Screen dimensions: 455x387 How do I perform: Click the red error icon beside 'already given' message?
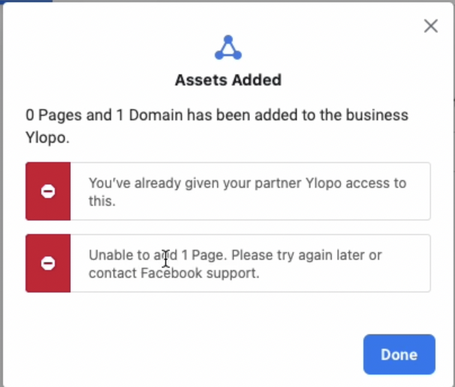[48, 191]
